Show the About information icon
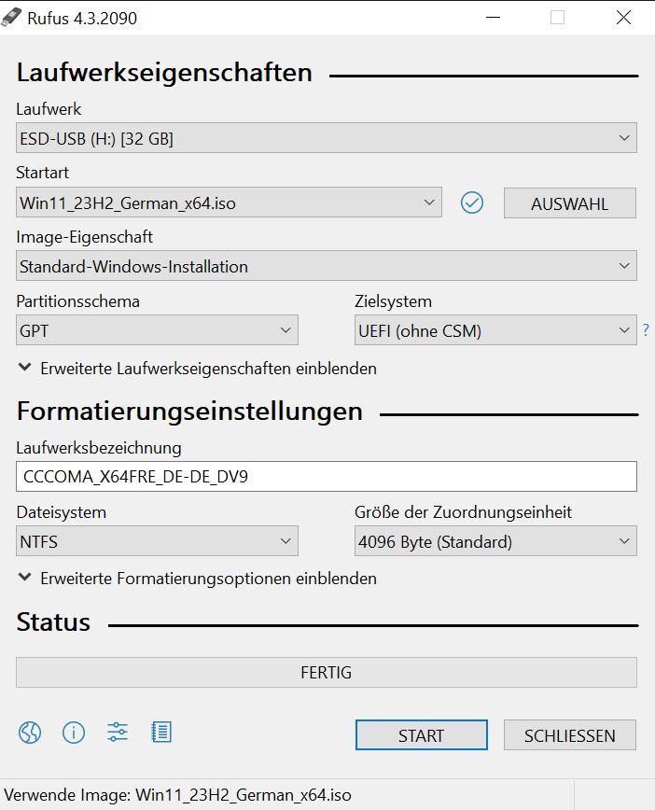 click(74, 732)
